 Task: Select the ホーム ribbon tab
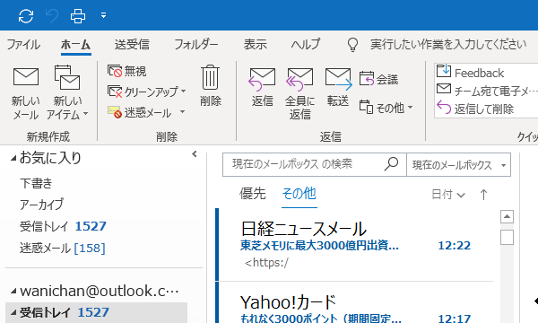click(x=76, y=44)
